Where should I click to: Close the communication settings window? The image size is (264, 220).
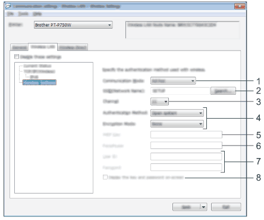point(240,6)
